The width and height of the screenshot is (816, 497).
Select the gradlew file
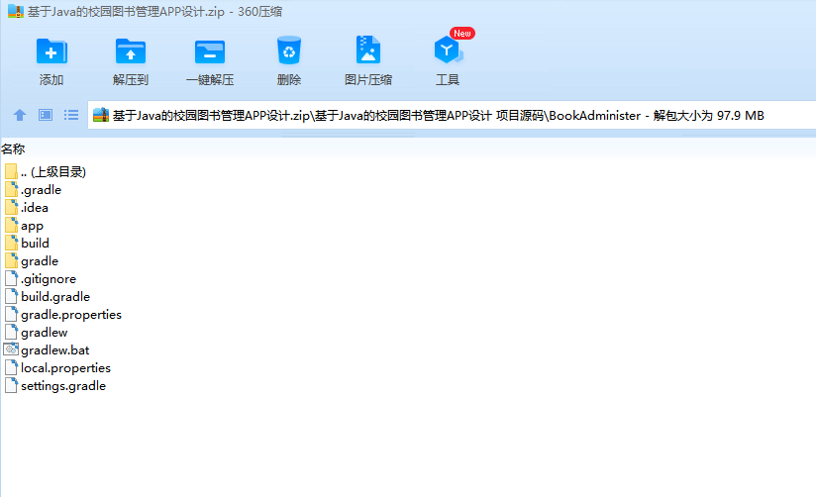pyautogui.click(x=37, y=332)
